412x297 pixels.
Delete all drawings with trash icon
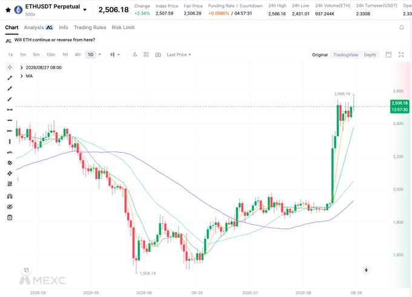10,218
